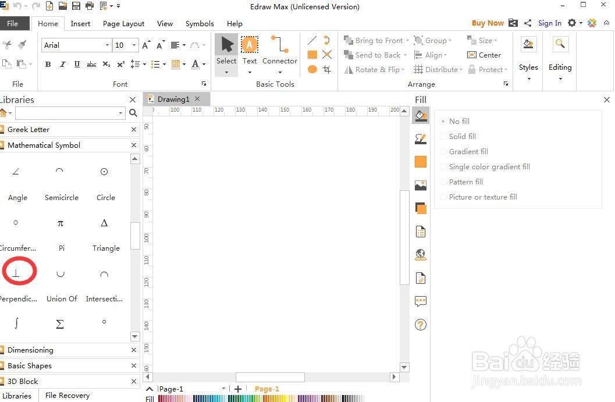Click the share icon in title ribbon
Viewport: 615px width, 402px height.
point(528,23)
